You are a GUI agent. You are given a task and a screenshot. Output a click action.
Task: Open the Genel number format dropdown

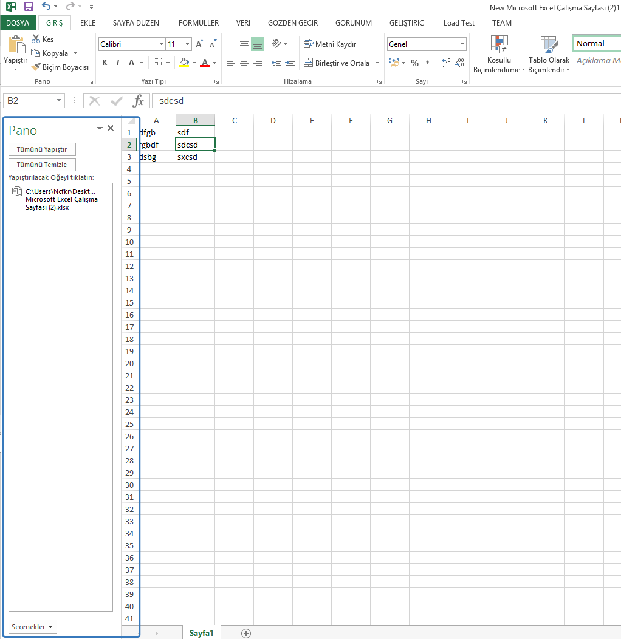click(x=462, y=44)
